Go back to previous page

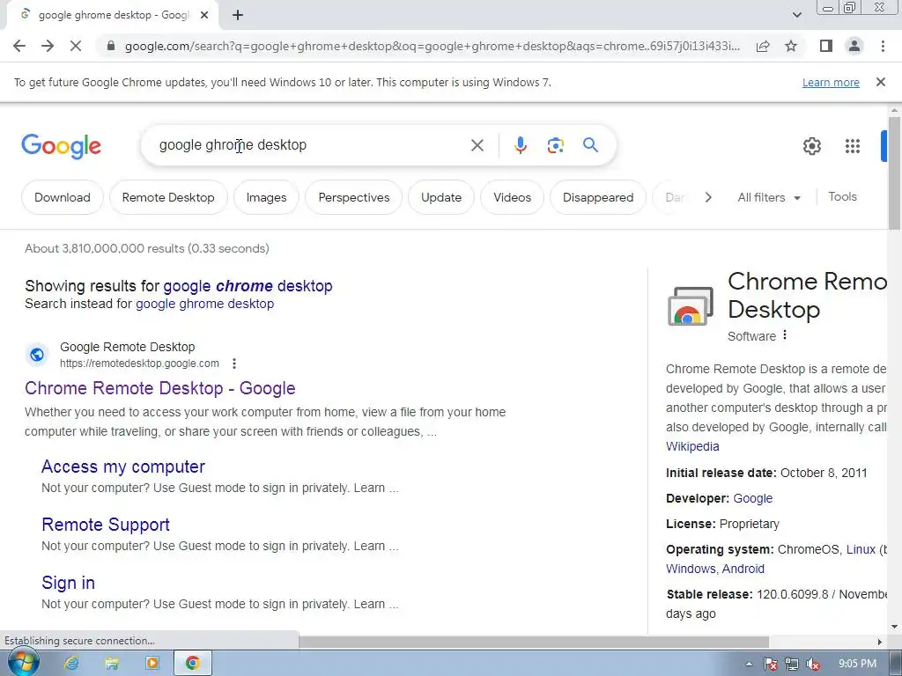(x=19, y=46)
